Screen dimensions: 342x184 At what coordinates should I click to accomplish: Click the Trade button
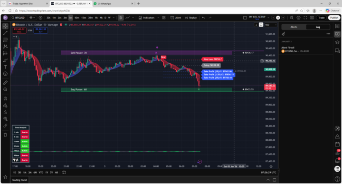coord(321,18)
